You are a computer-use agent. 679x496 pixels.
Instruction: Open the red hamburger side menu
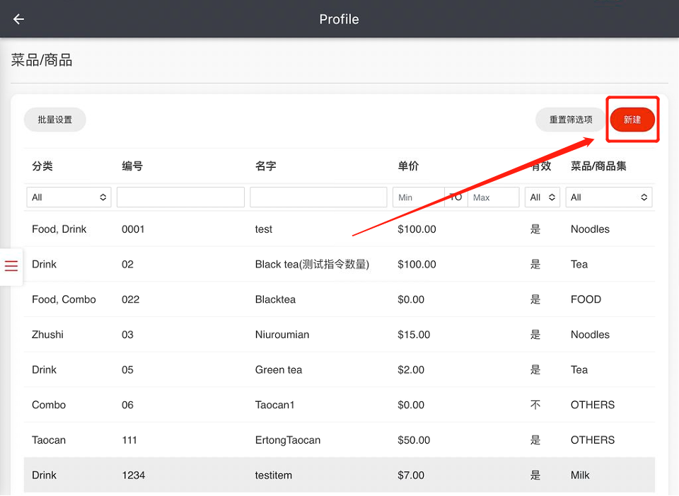11,265
